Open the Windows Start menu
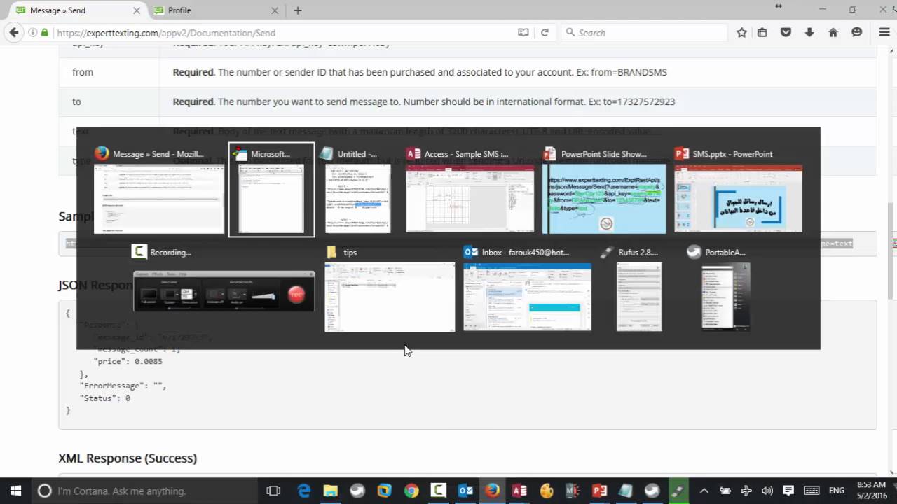Screen dimensions: 897x504 pyautogui.click(x=15, y=491)
